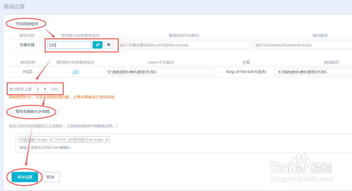Select the King of the kill(大逃杀) cell
This screenshot has height=191, width=352.
coord(246,72)
